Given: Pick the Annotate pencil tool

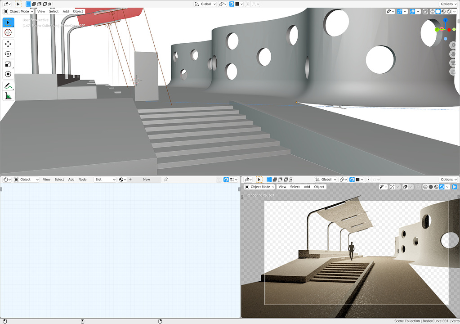Looking at the screenshot, I should pyautogui.click(x=8, y=85).
